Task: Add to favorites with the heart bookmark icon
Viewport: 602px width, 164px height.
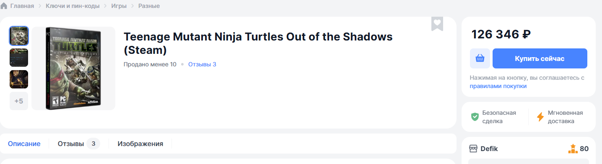Action: [x=437, y=23]
